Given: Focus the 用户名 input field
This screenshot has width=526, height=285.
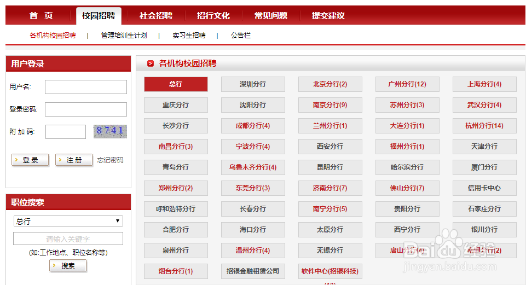Looking at the screenshot, I should click(x=86, y=87).
